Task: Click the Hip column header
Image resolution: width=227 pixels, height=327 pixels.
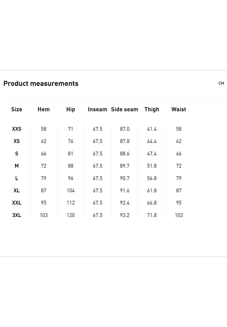Action: tap(71, 109)
